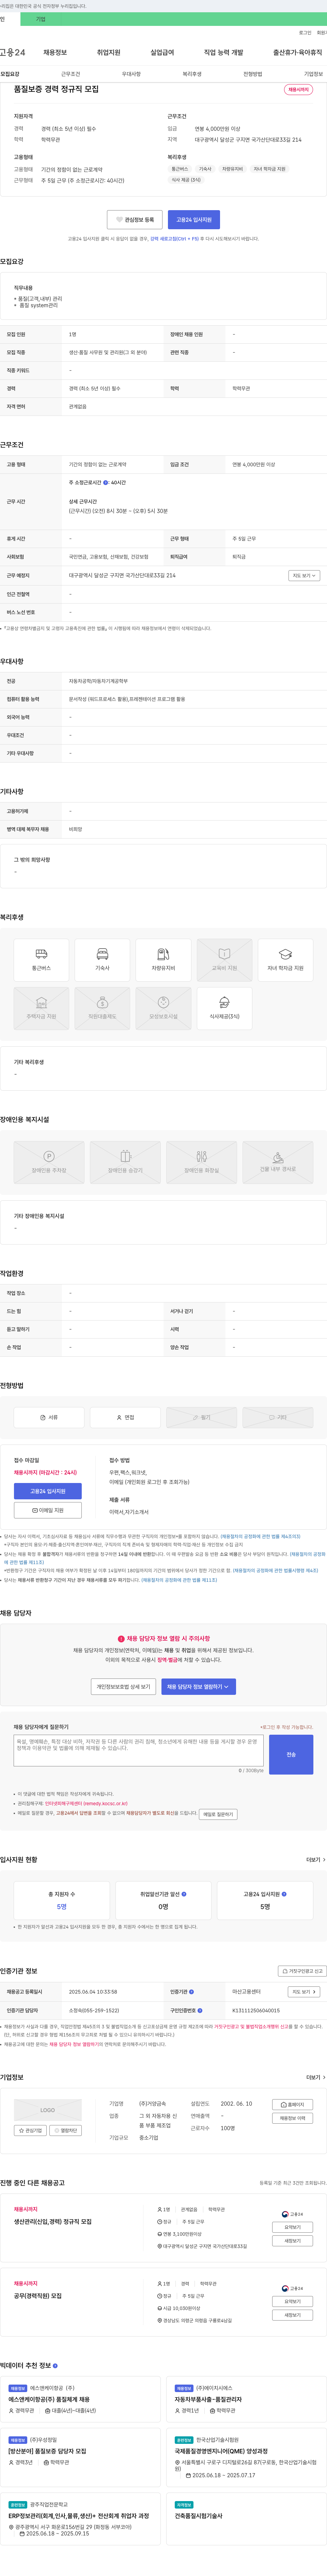The height and width of the screenshot is (2576, 327).
Task: Click the 로그인 link
Action: (x=305, y=33)
